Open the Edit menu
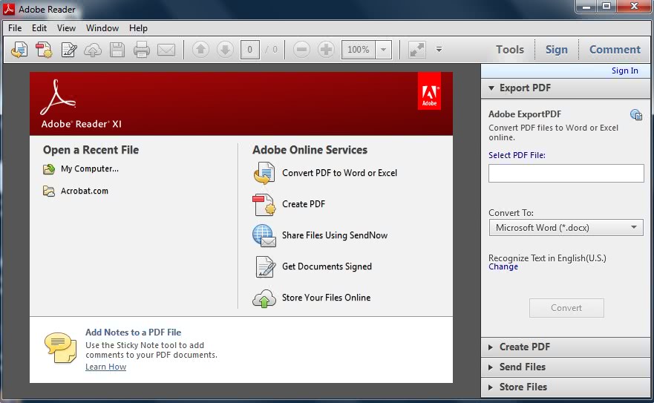Image resolution: width=654 pixels, height=403 pixels. pyautogui.click(x=39, y=28)
